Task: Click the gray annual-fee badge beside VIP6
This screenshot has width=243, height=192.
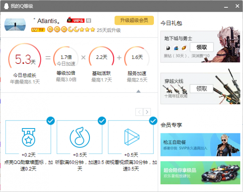Action: coord(89,21)
